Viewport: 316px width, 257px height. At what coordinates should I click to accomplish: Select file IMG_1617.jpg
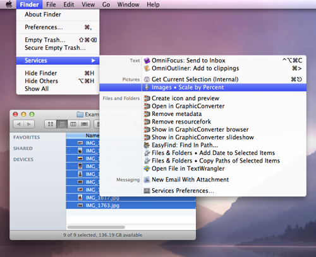click(131, 198)
